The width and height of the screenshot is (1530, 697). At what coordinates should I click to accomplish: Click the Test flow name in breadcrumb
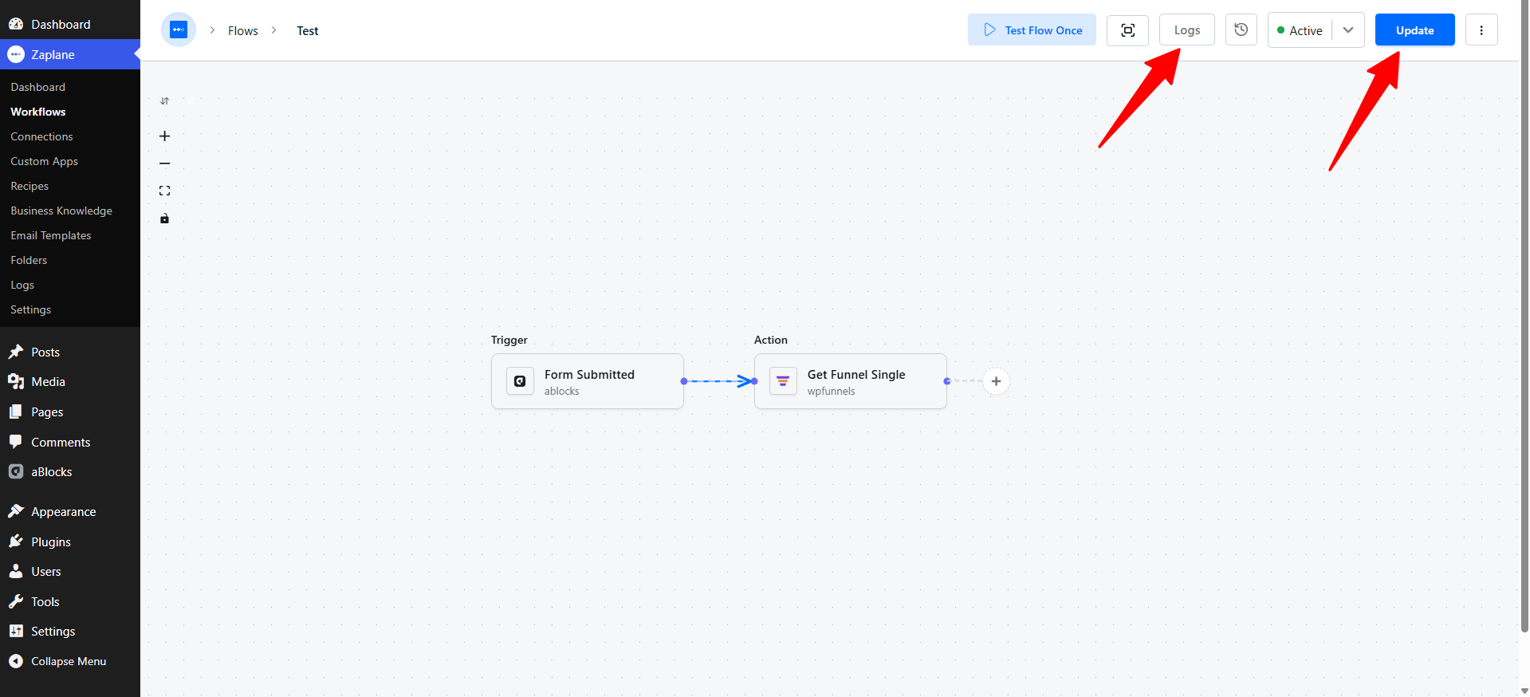[308, 30]
